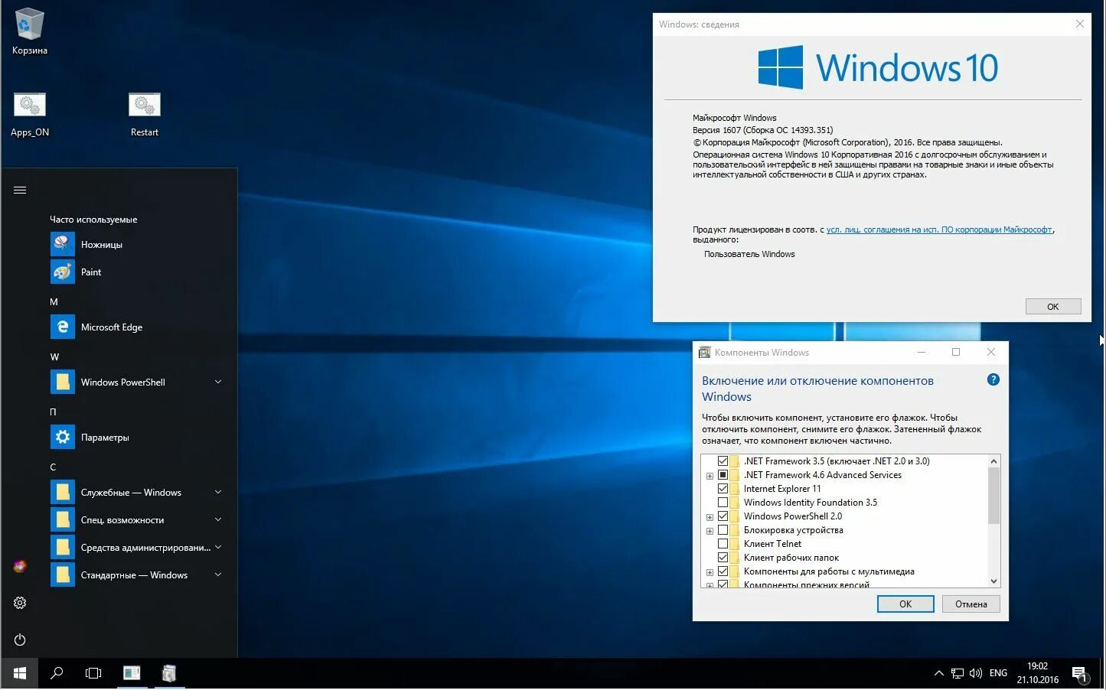Show hidden tray icons arrow
1106x690 pixels.
point(939,673)
